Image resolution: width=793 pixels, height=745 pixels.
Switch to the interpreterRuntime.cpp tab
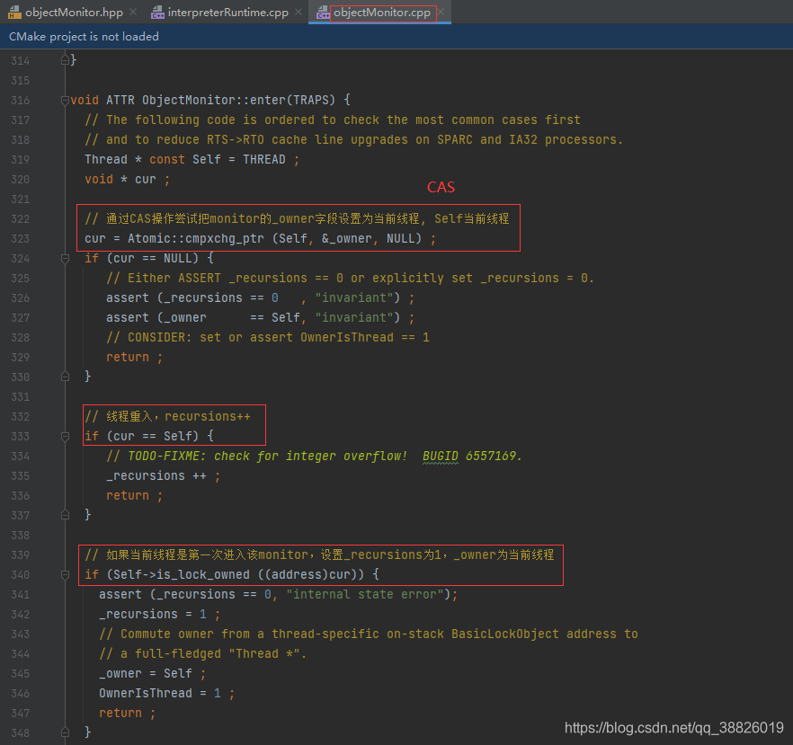click(227, 12)
